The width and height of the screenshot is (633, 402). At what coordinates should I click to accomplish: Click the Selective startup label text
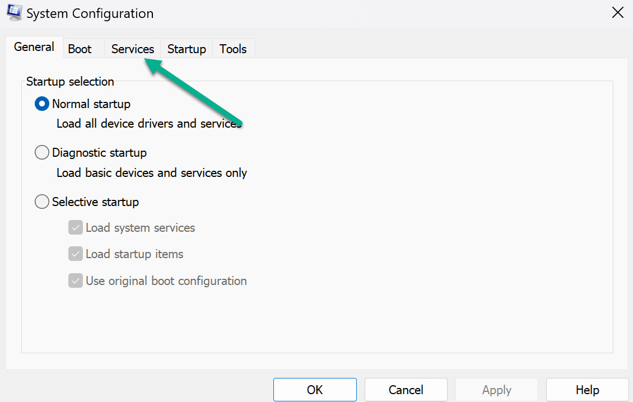(95, 202)
